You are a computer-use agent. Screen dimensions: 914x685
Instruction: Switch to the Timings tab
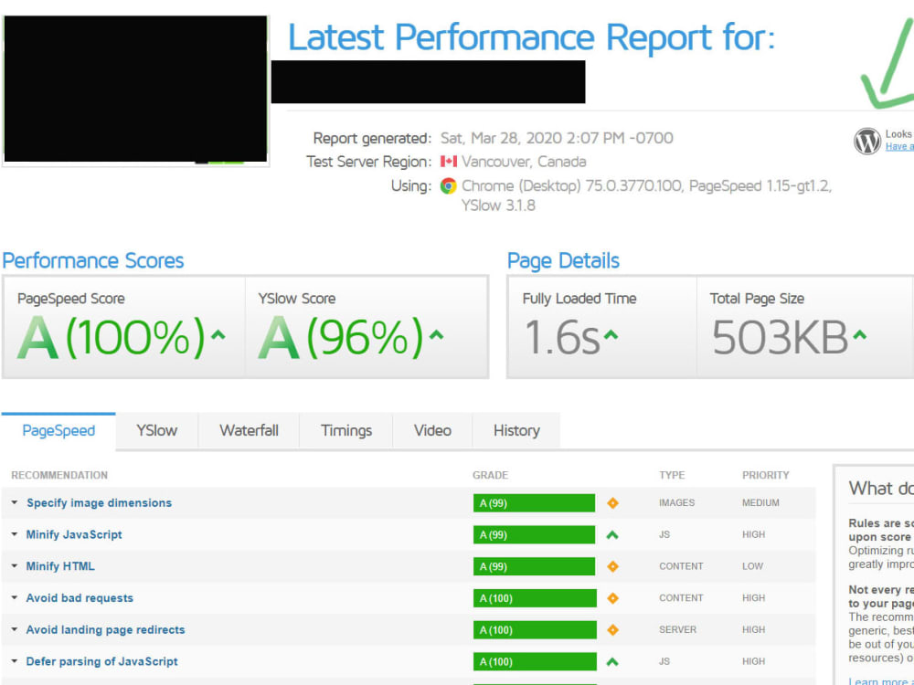[x=346, y=431]
